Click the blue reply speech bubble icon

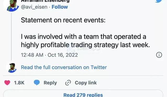37,83
